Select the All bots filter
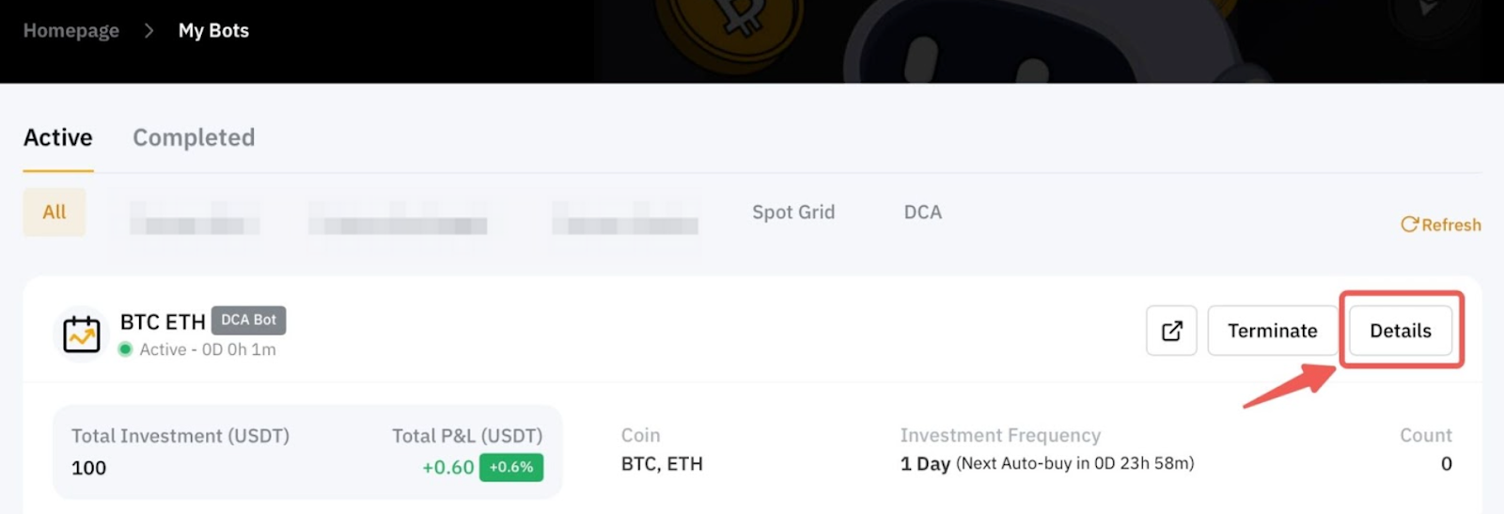1504x514 pixels. pos(55,212)
